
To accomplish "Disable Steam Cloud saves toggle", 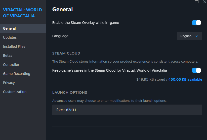I will (x=196, y=70).
